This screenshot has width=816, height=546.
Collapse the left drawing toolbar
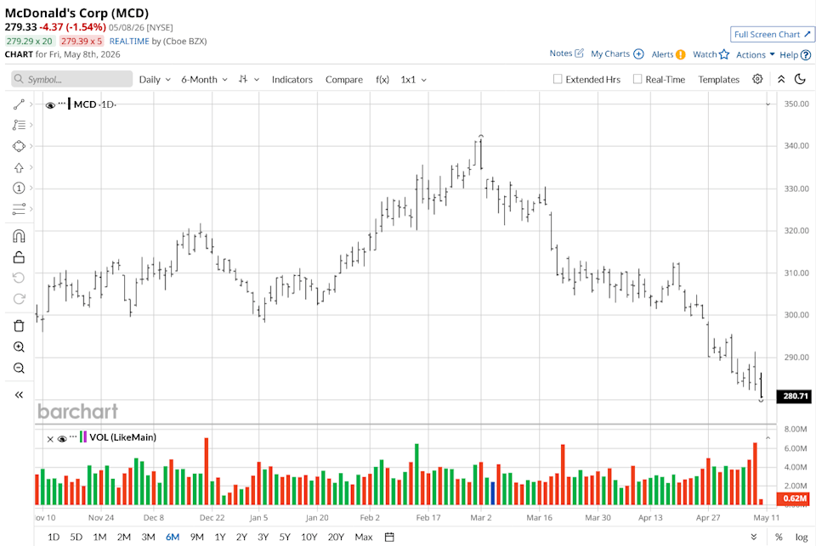[x=19, y=395]
